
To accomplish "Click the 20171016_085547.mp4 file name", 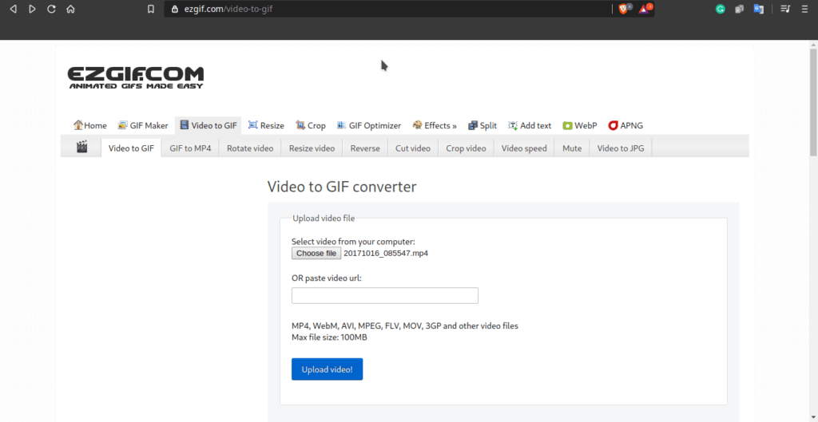I will click(x=386, y=253).
